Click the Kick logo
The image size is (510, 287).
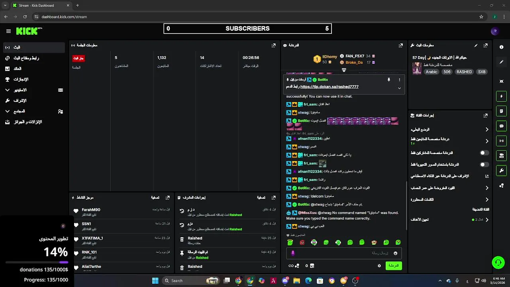tap(29, 31)
